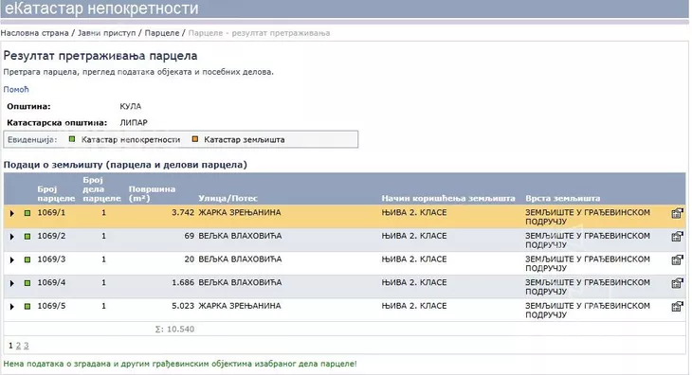Open Парцеле breadcrumb link
The height and width of the screenshot is (375, 692).
point(162,33)
